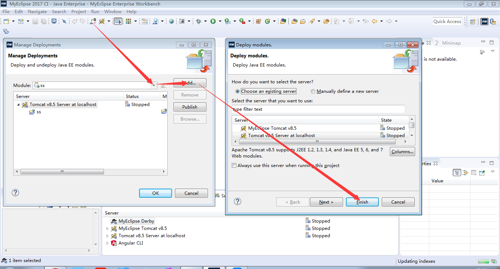Expand the Angular CLI node in Servers view
This screenshot has width=500, height=269.
108,243
